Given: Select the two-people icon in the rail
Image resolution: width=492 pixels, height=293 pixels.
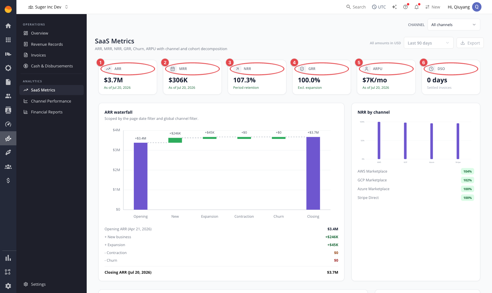Looking at the screenshot, I should click(8, 96).
